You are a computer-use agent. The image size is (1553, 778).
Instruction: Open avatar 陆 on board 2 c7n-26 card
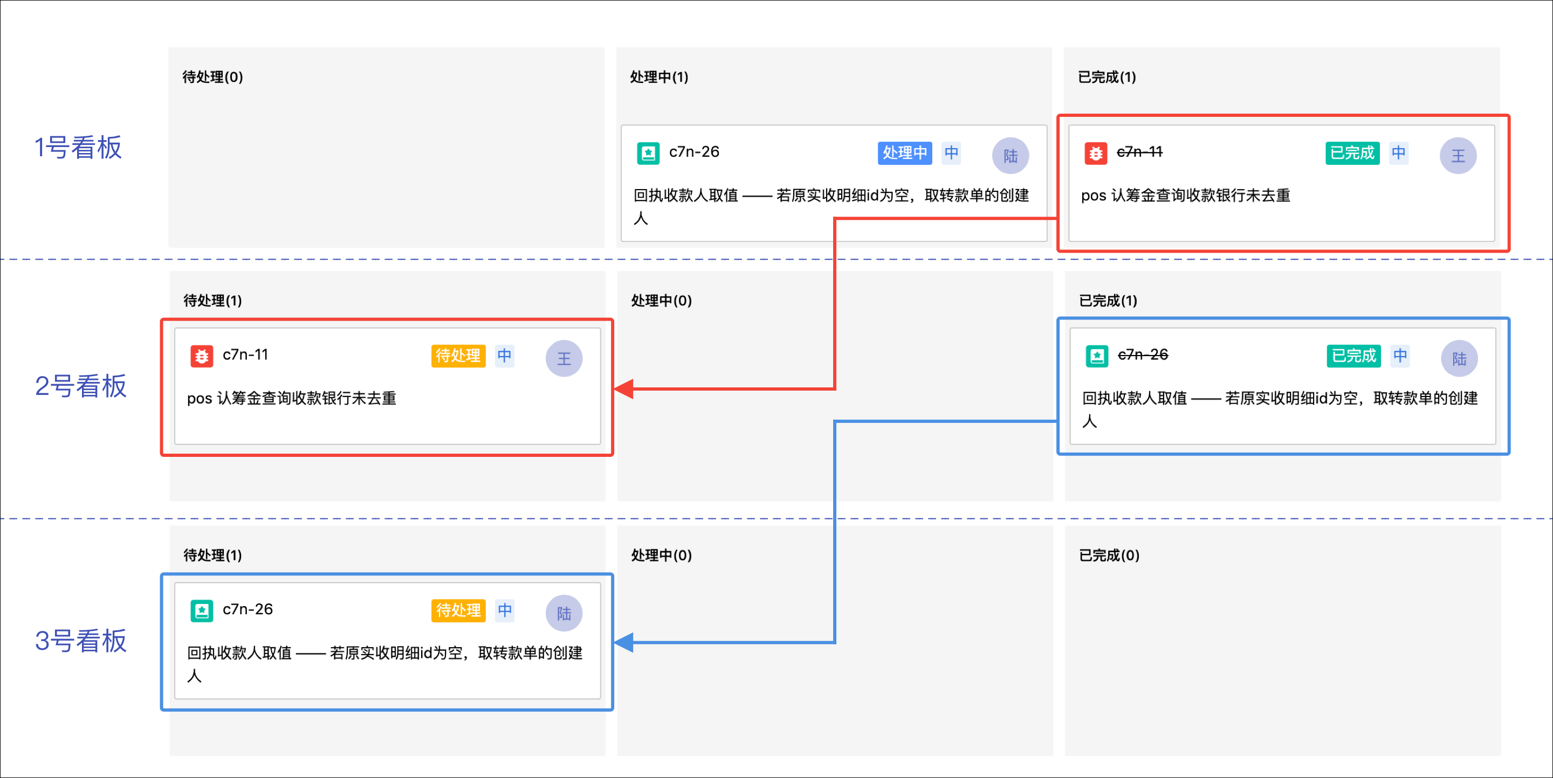tap(1459, 359)
